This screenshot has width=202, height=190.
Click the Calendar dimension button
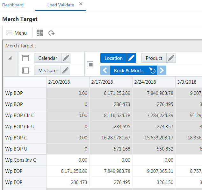pyautogui.click(x=47, y=58)
